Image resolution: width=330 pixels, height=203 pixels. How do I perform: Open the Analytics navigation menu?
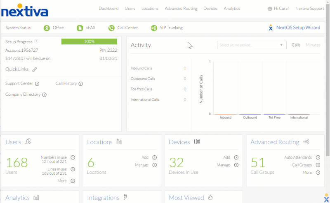[232, 9]
